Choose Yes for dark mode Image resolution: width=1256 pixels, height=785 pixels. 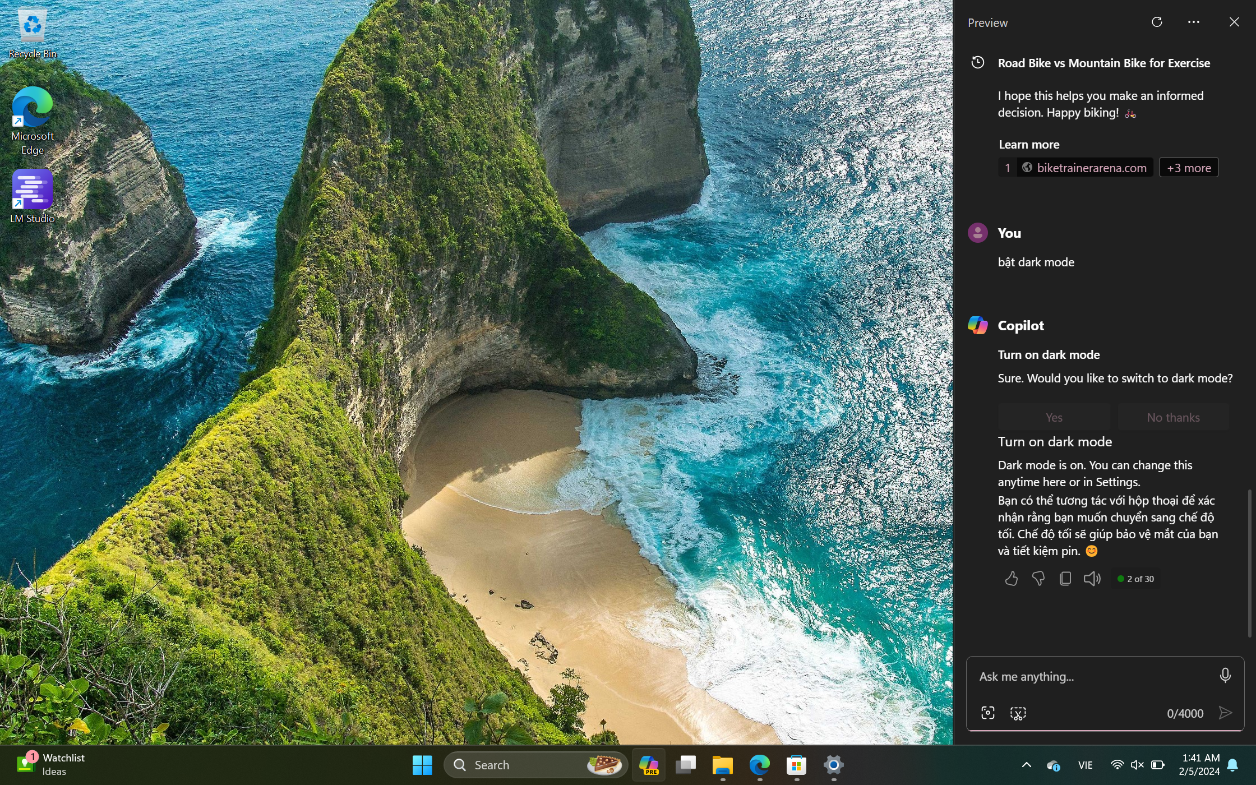click(1054, 417)
